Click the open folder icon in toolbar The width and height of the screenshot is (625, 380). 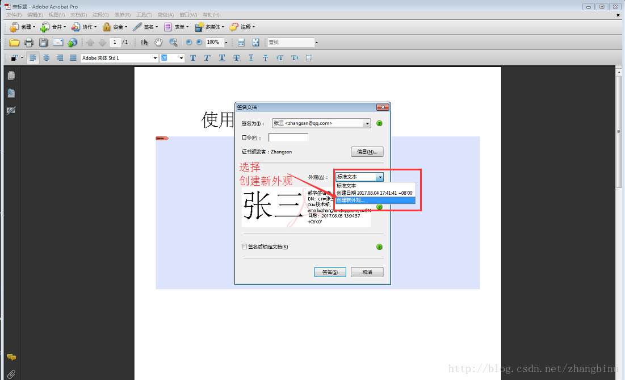click(14, 42)
